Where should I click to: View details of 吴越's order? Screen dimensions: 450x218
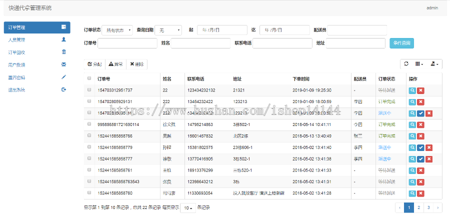tap(412, 136)
